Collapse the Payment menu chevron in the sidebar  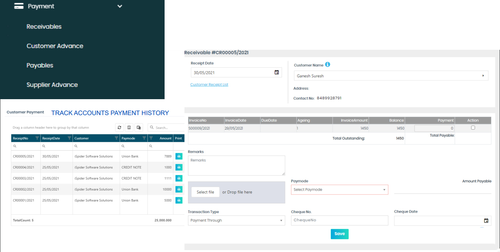120,6
